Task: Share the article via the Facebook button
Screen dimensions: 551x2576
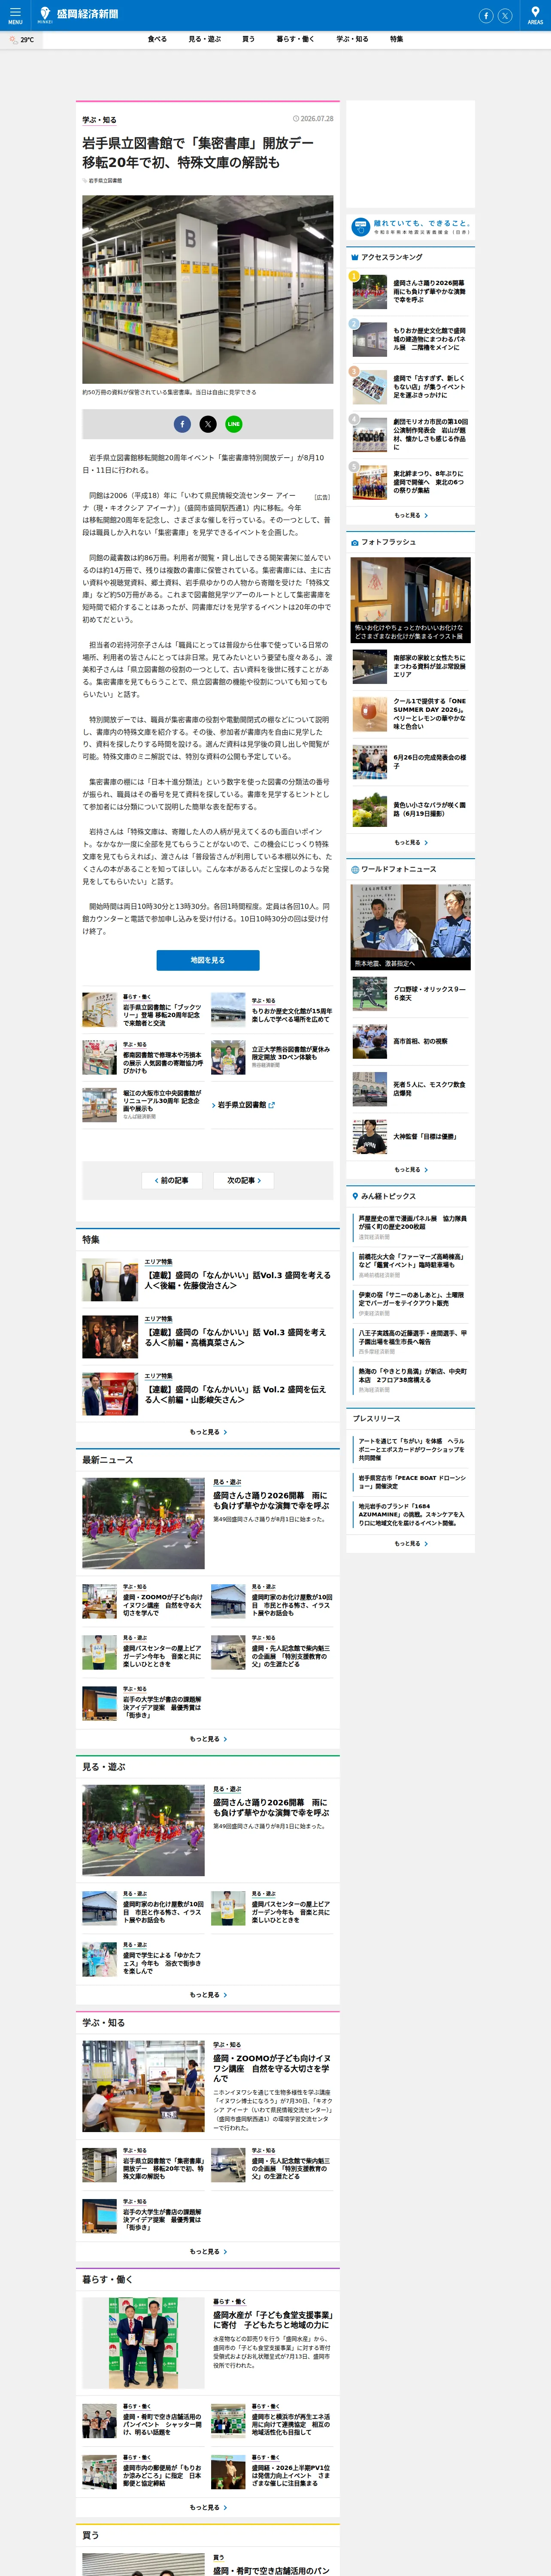Action: click(182, 424)
